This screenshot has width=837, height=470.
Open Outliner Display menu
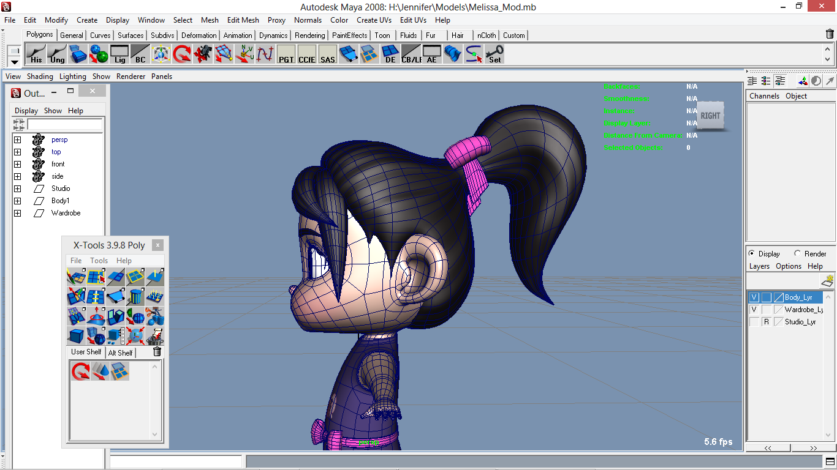coord(26,111)
